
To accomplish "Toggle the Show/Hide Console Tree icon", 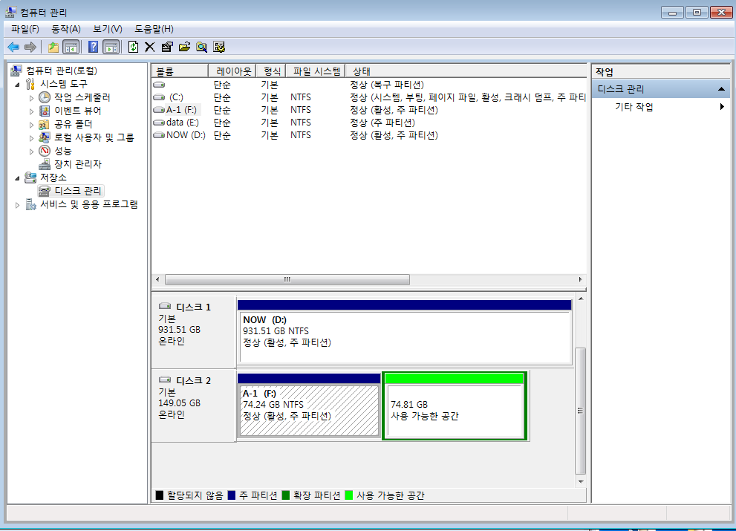I will point(71,47).
